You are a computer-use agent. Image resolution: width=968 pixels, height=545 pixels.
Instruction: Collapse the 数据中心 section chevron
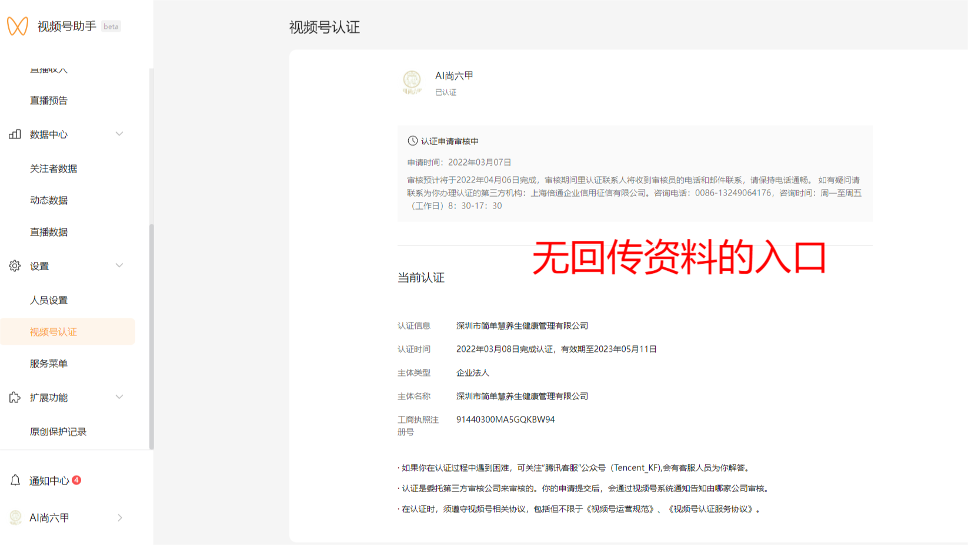click(x=119, y=134)
